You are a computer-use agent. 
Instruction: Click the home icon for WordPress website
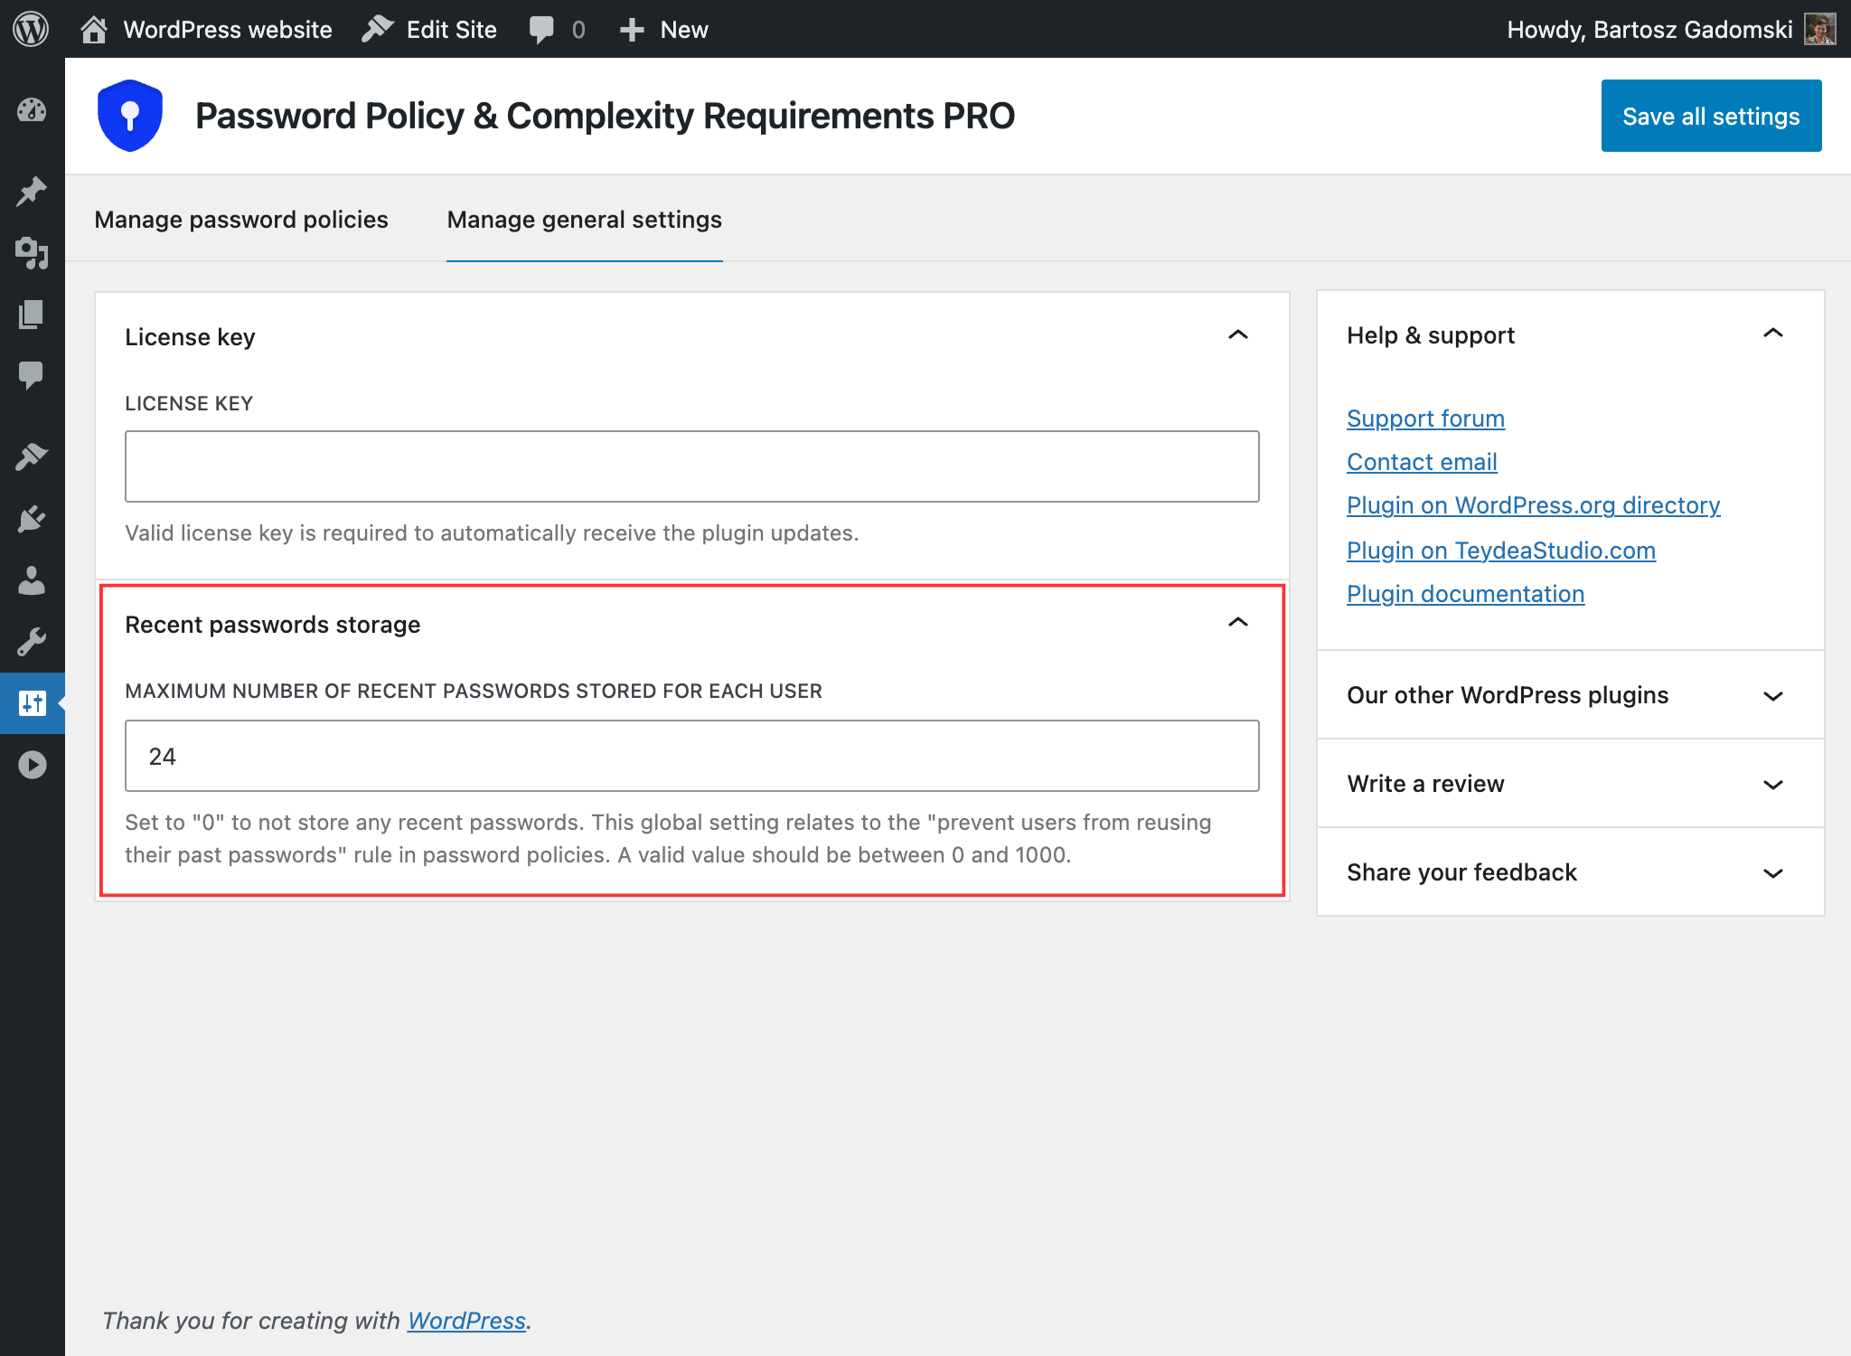pyautogui.click(x=93, y=30)
